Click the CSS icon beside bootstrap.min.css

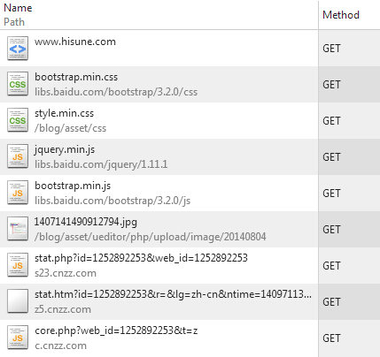[18, 84]
